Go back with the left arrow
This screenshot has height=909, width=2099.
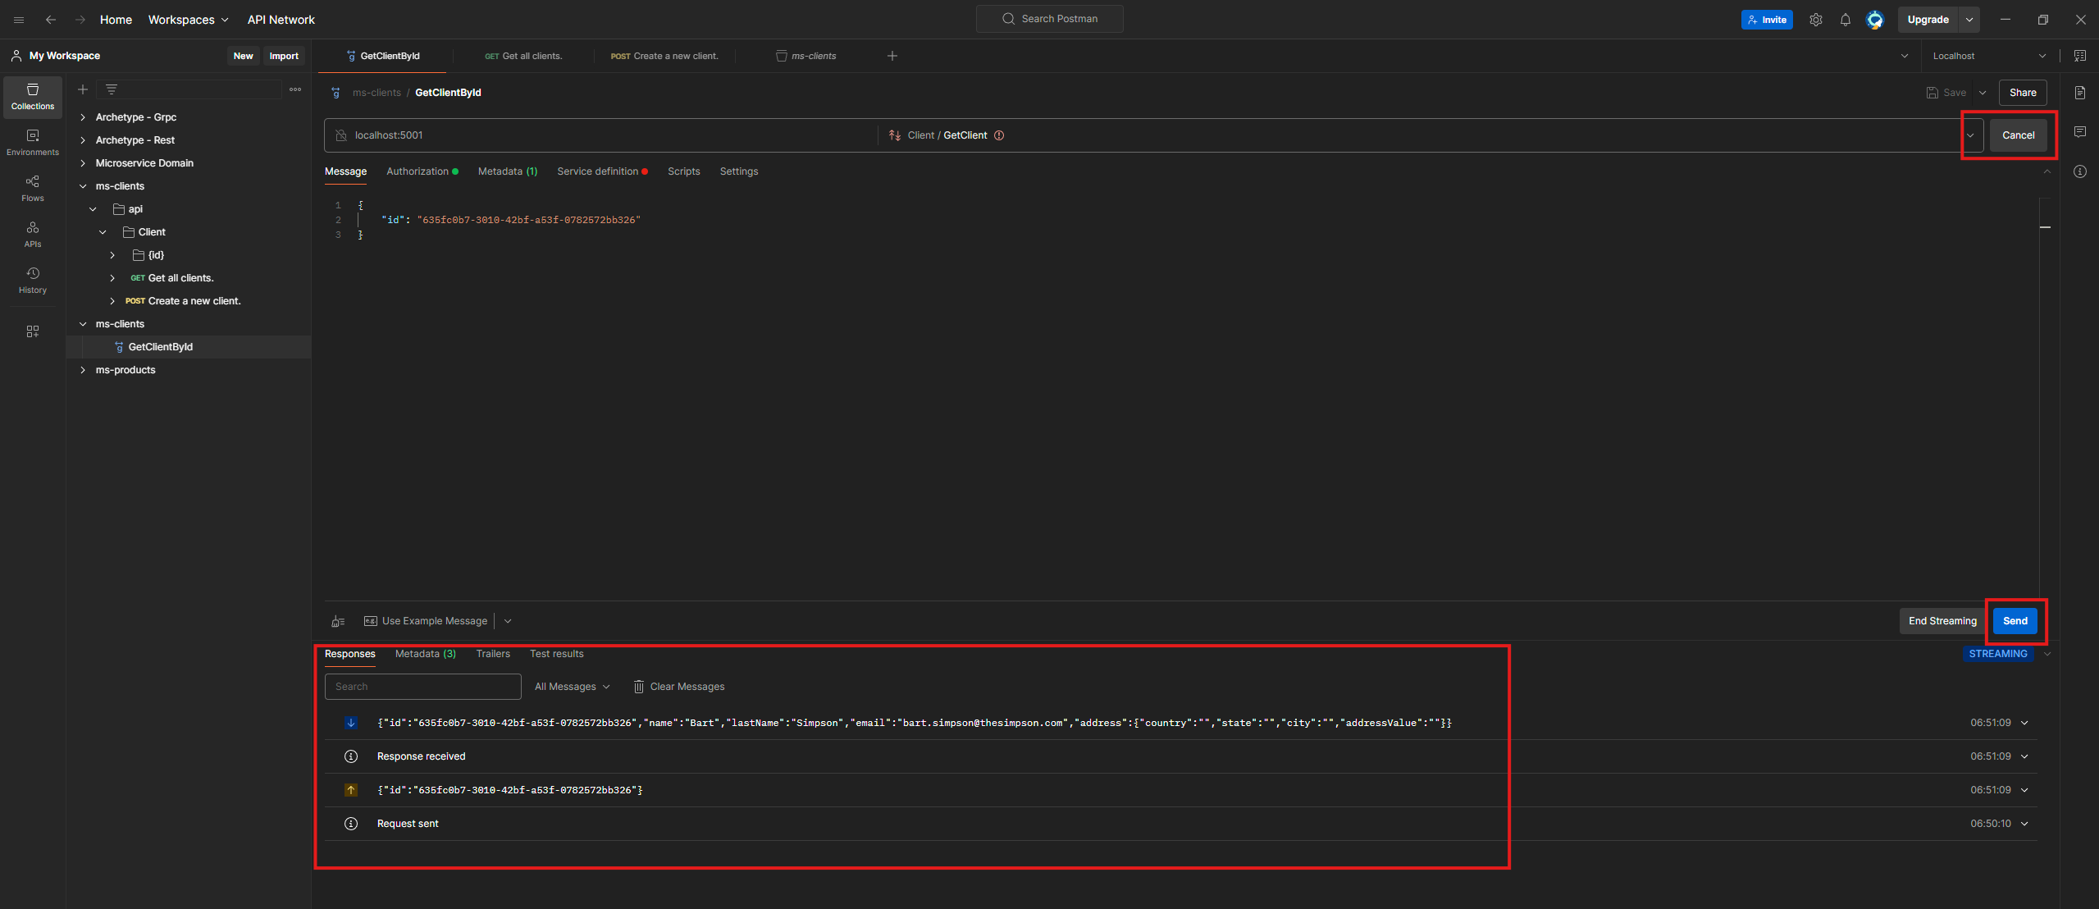point(51,20)
